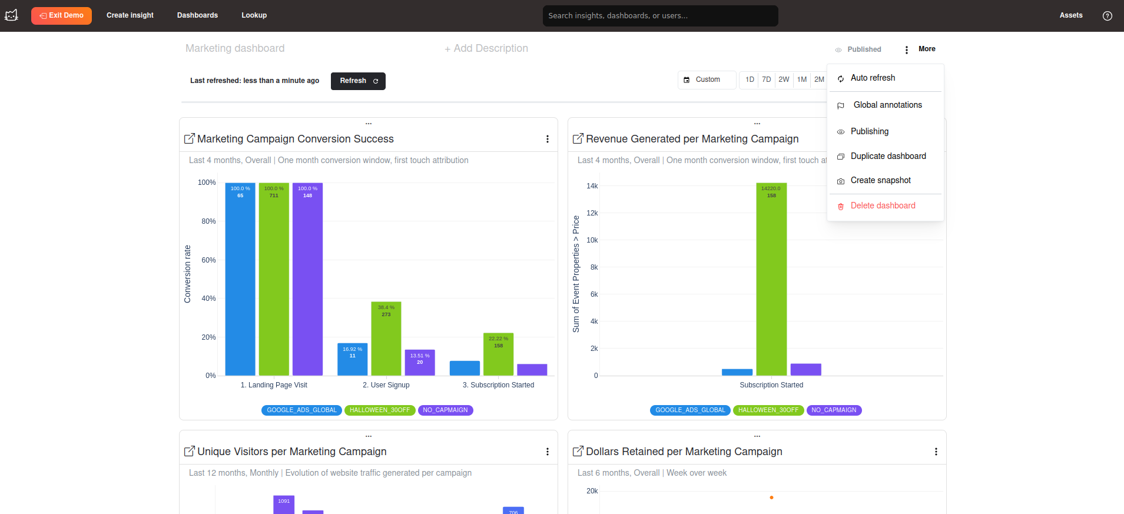Open the Assets link
This screenshot has width=1124, height=514.
pos(1071,15)
